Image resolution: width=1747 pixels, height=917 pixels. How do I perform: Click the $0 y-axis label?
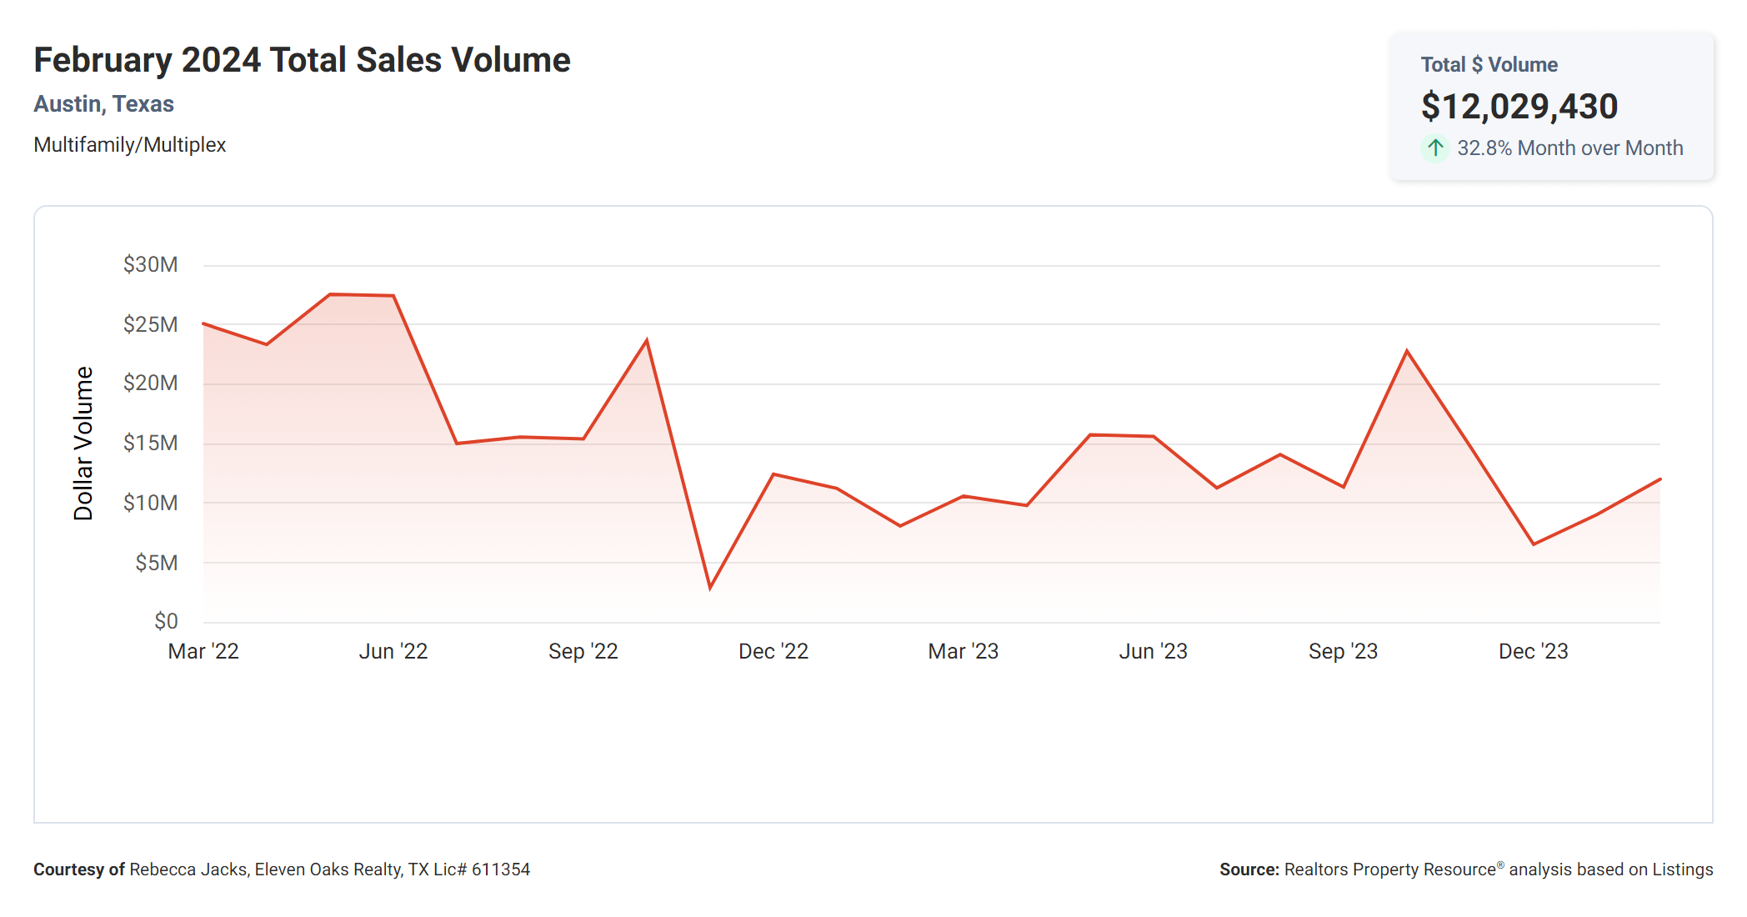click(165, 621)
